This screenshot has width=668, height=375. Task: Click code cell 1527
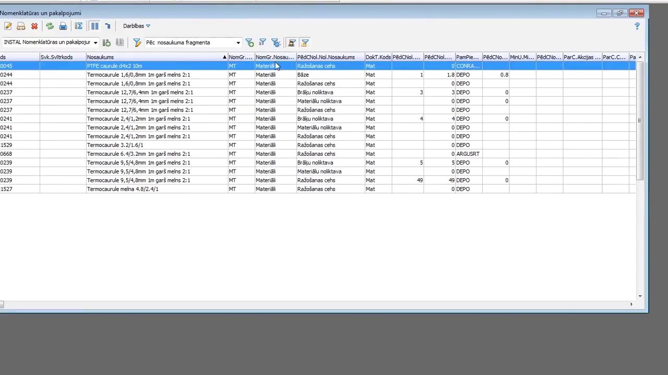19,189
